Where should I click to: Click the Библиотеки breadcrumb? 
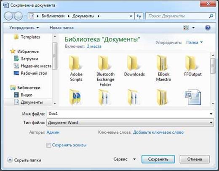pyautogui.click(x=53, y=16)
